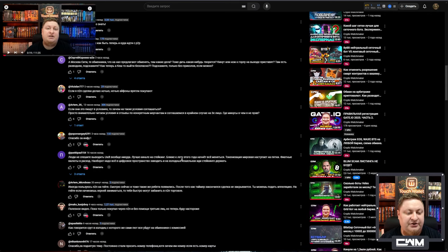Open more options for Обман на арбитраже video
The height and width of the screenshot is (252, 448).
pos(385,93)
